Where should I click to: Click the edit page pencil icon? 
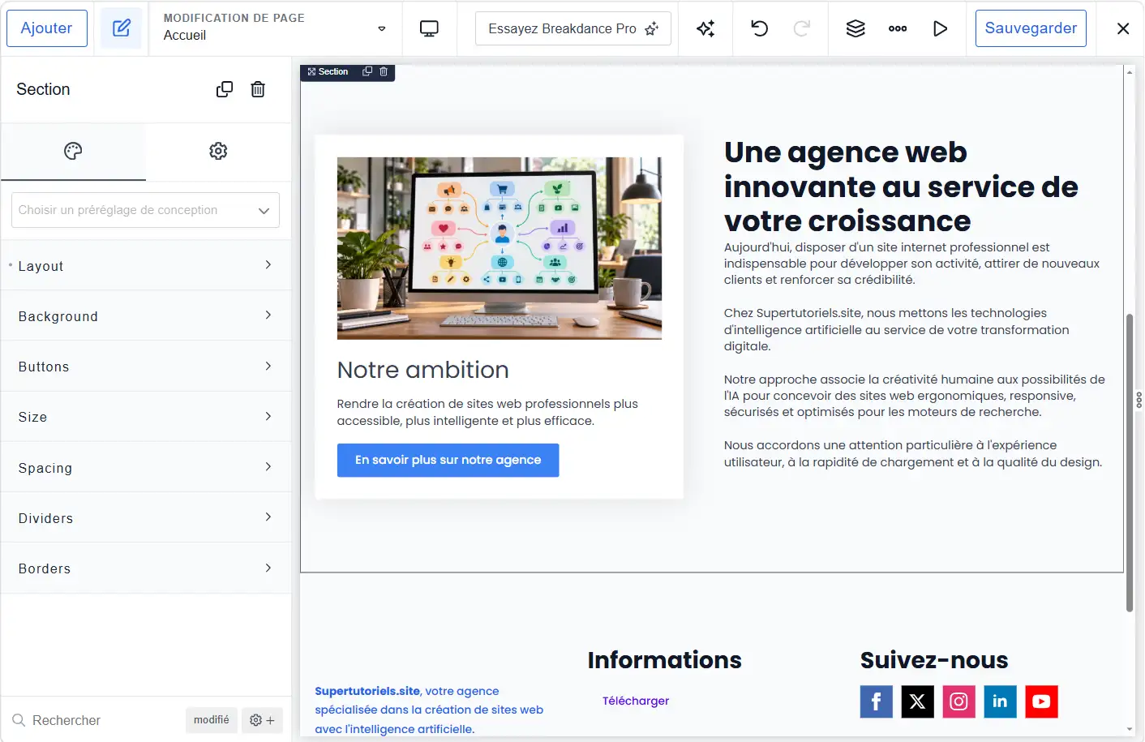pyautogui.click(x=121, y=28)
